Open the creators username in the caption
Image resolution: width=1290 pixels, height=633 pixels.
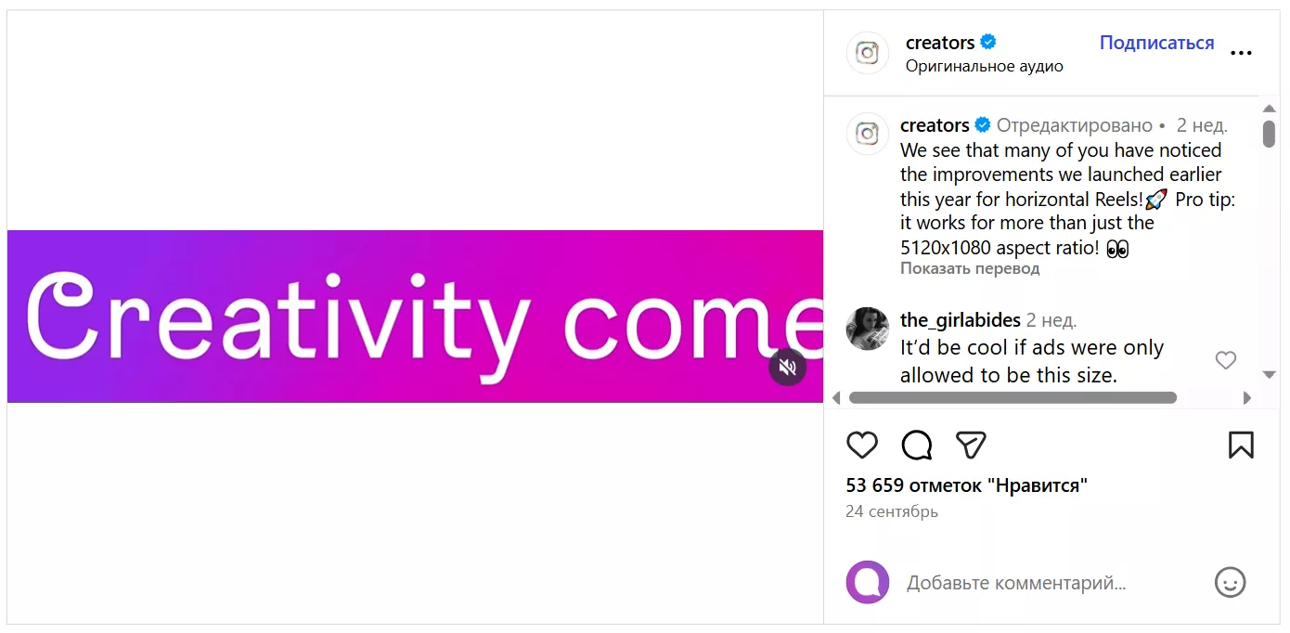(935, 125)
